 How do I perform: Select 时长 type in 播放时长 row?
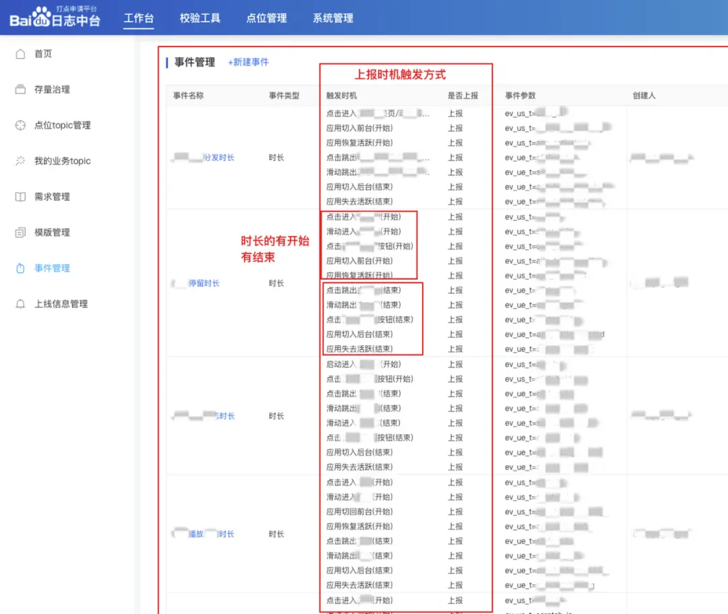[x=277, y=534]
